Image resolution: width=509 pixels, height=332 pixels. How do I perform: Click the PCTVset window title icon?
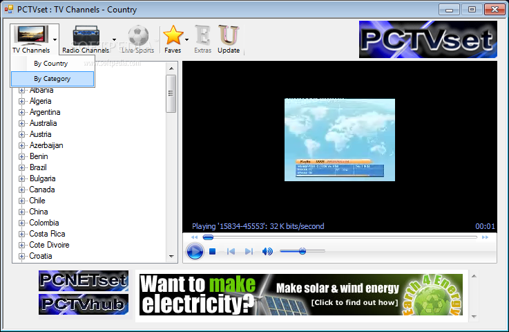pos(9,10)
